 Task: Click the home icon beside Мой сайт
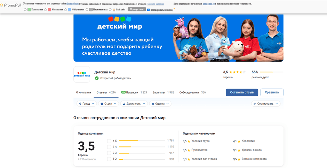coord(114,10)
